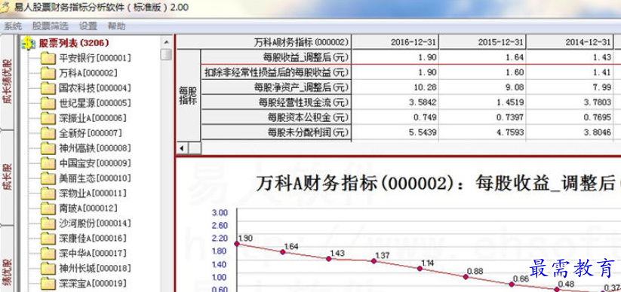Image resolution: width=621 pixels, height=292 pixels.
Task: Select the 每股未分配利润(元) indicator row
Action: tap(276, 132)
